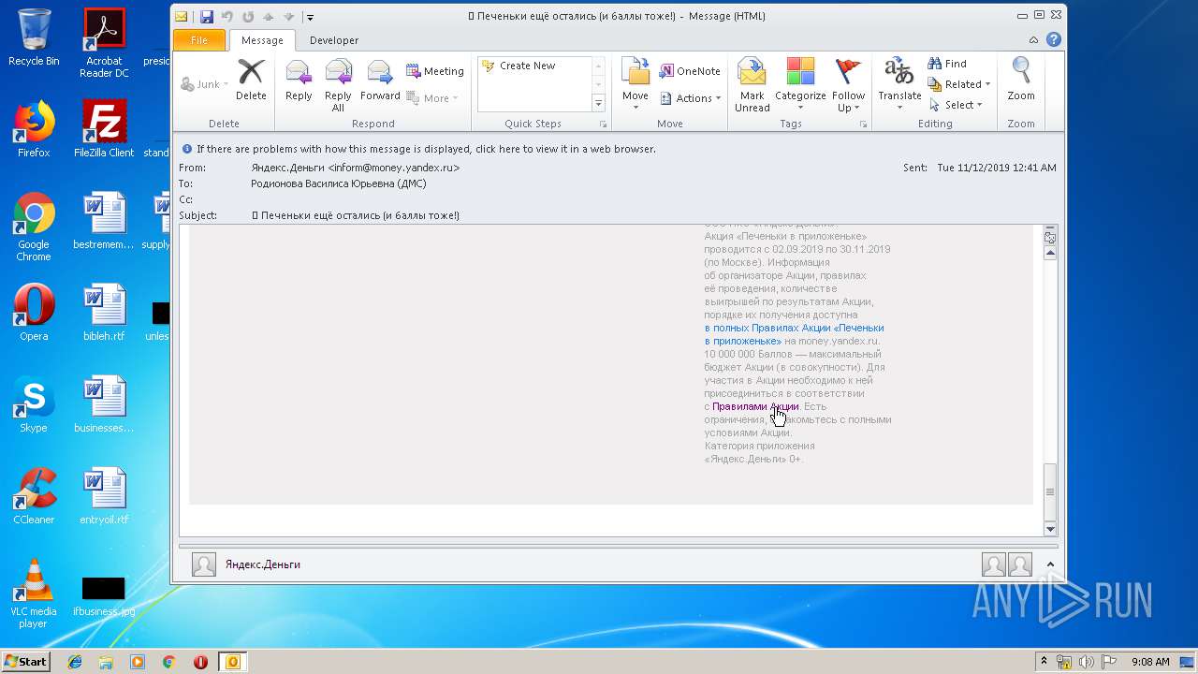Customize Quick Access Toolbar dropdown arrow

click(x=310, y=17)
